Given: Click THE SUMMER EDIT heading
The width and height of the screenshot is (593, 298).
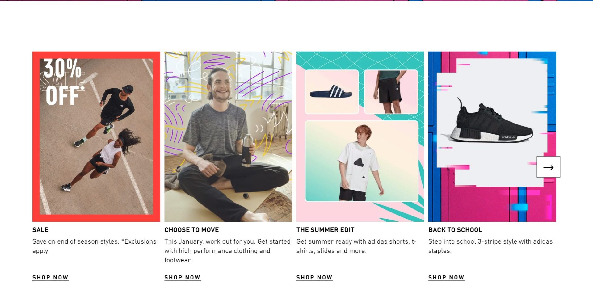Looking at the screenshot, I should point(325,230).
